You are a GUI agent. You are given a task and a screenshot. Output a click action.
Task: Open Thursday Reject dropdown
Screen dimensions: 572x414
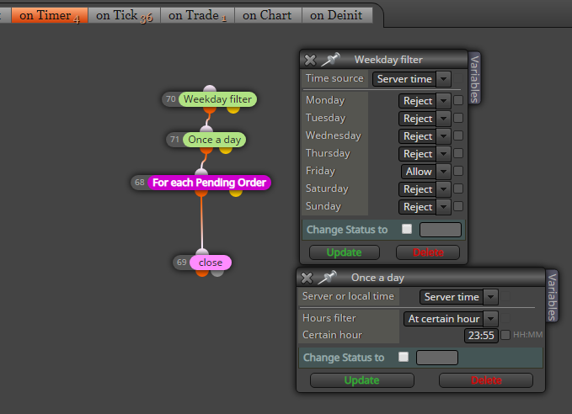(425, 154)
